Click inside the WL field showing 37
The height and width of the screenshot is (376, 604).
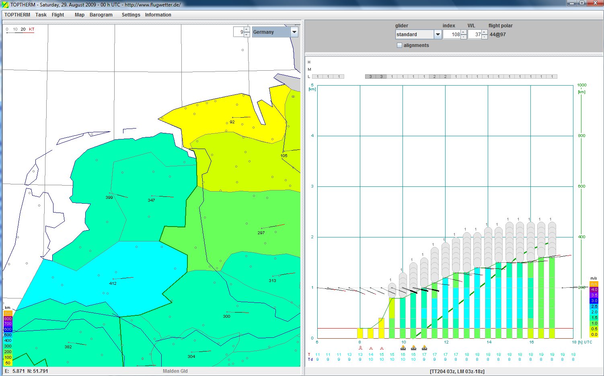click(x=475, y=35)
